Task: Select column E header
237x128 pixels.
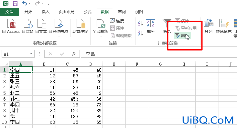Action: [x=114, y=64]
